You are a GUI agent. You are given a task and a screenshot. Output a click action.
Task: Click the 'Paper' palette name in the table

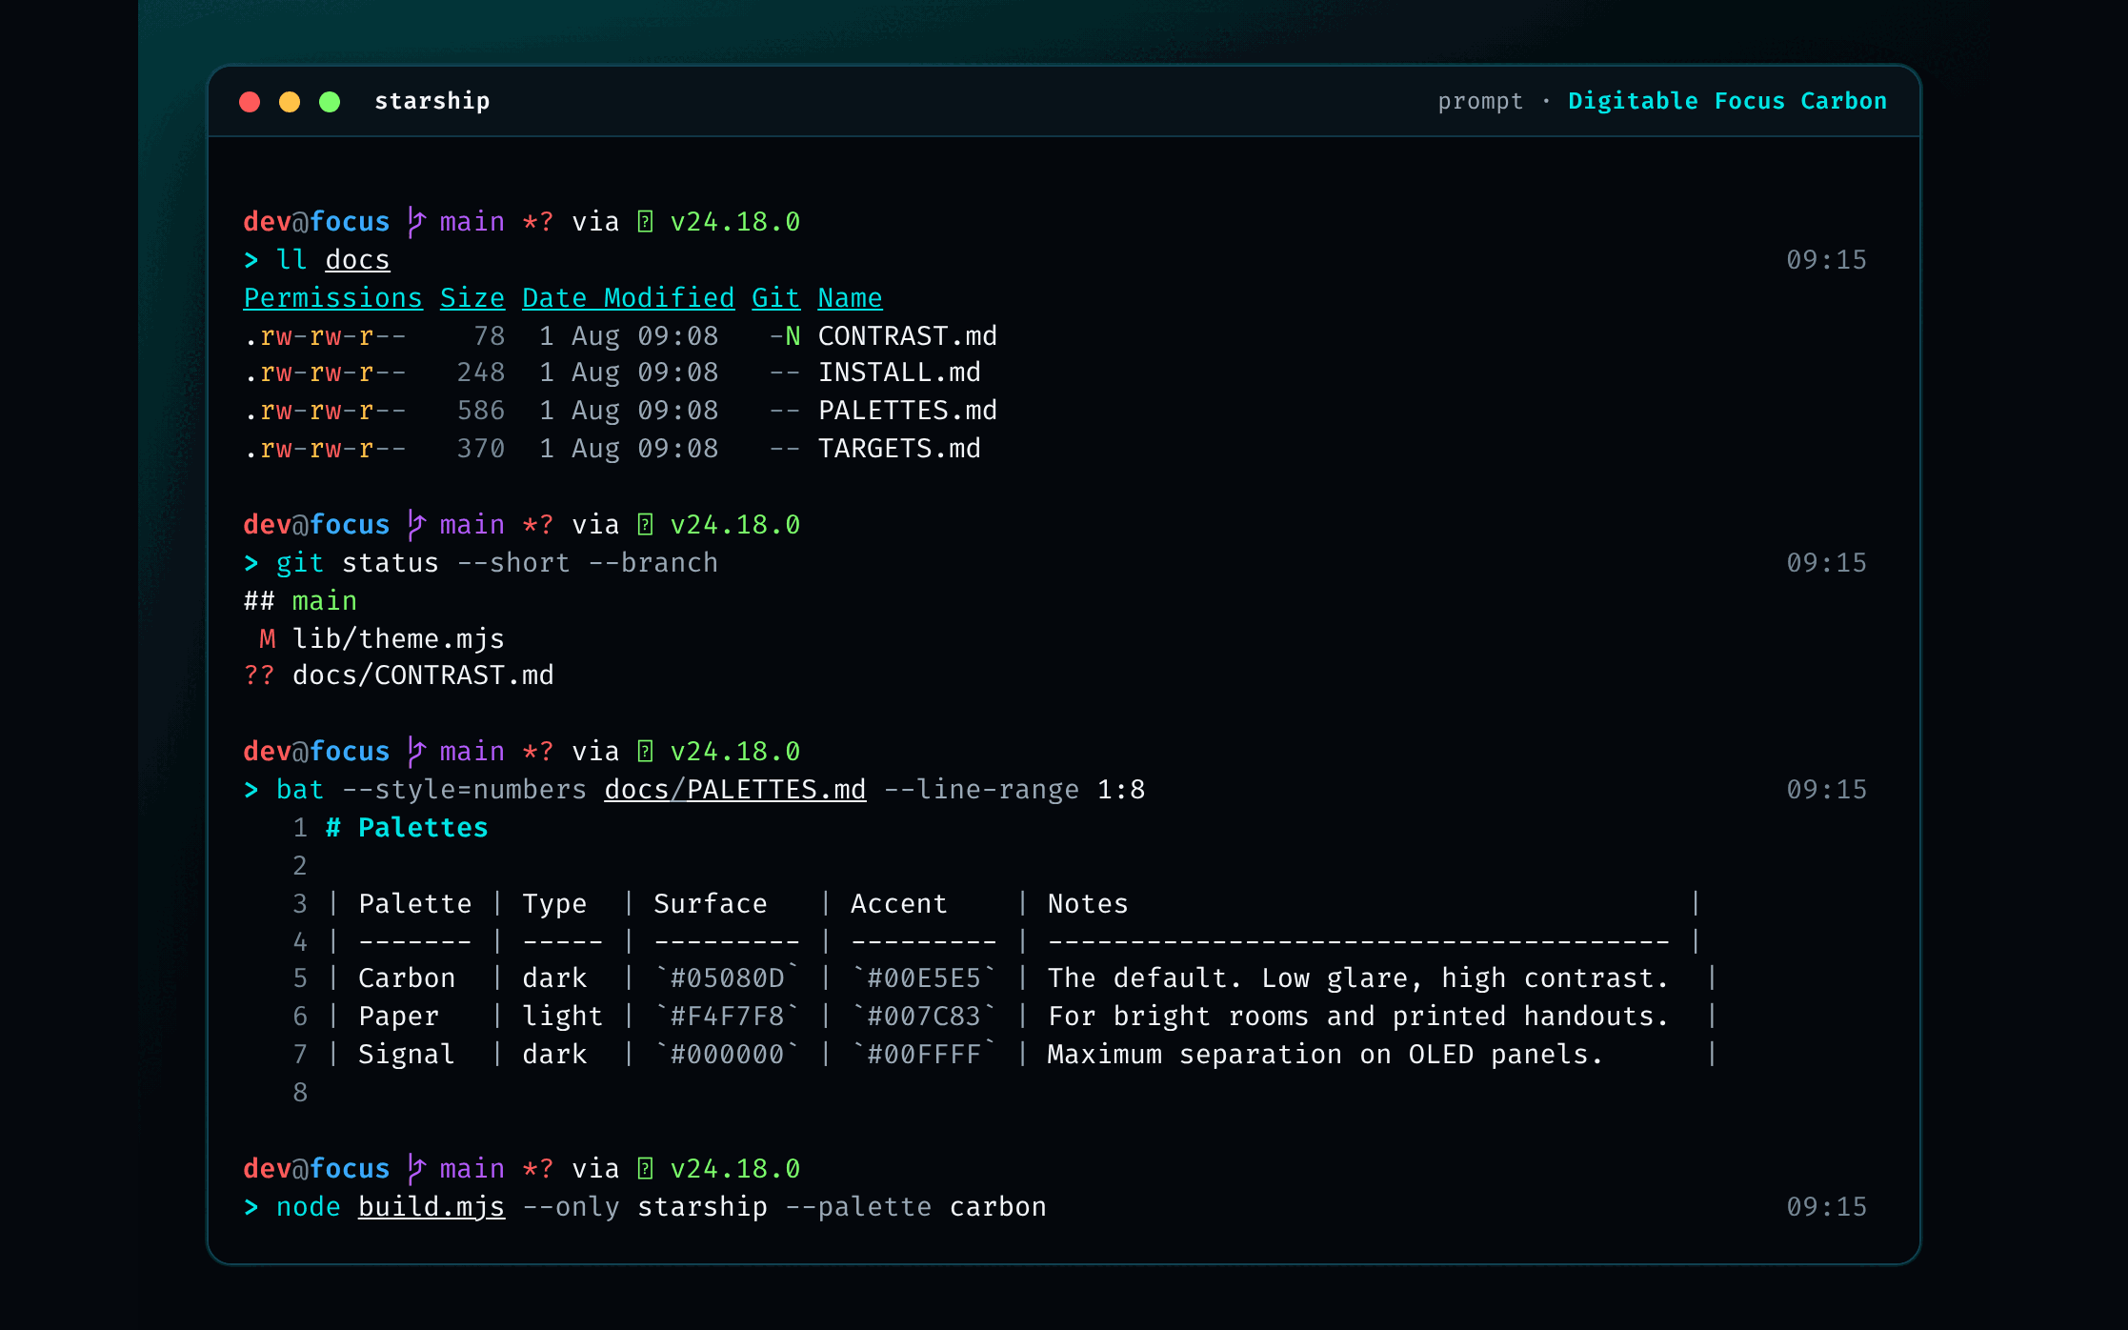point(398,1017)
